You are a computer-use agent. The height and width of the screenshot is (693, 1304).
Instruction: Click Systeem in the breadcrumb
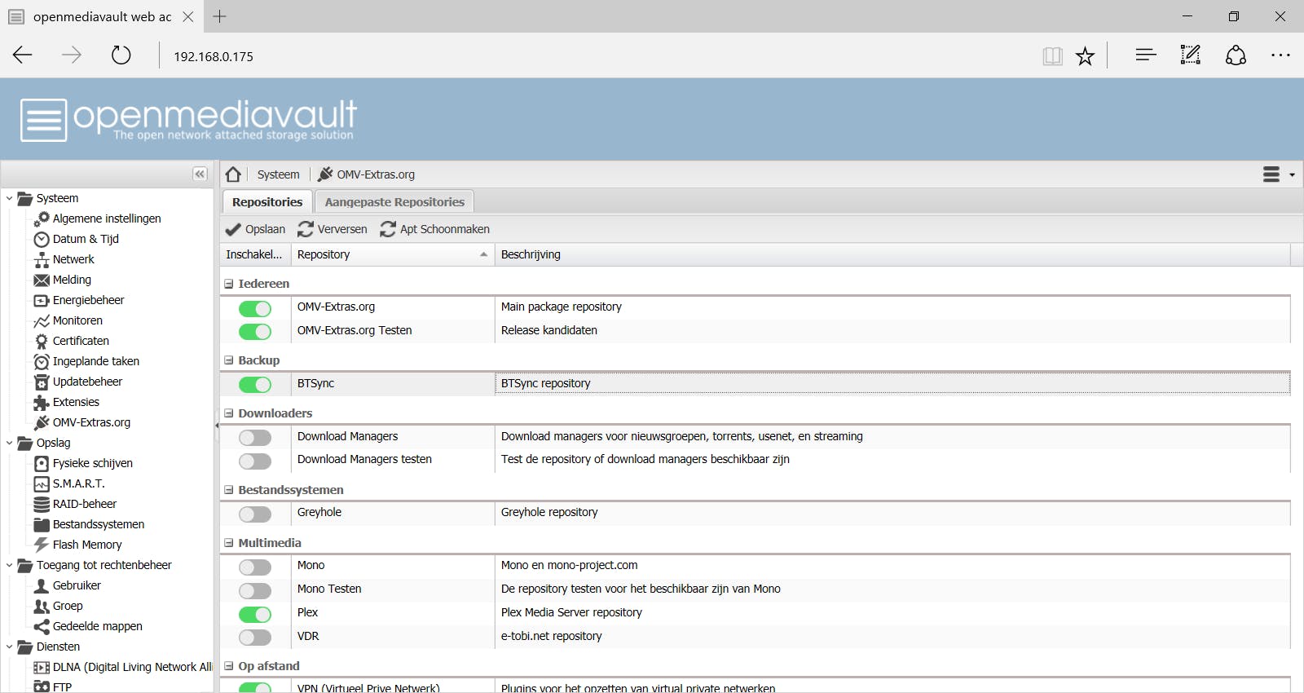pos(279,174)
